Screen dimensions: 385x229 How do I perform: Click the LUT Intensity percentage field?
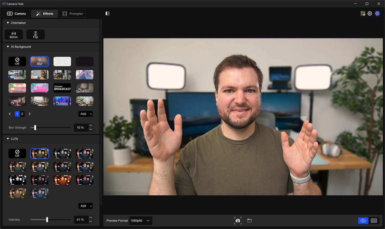pos(80,220)
